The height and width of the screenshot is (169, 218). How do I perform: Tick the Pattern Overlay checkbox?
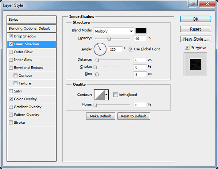coord(11,115)
